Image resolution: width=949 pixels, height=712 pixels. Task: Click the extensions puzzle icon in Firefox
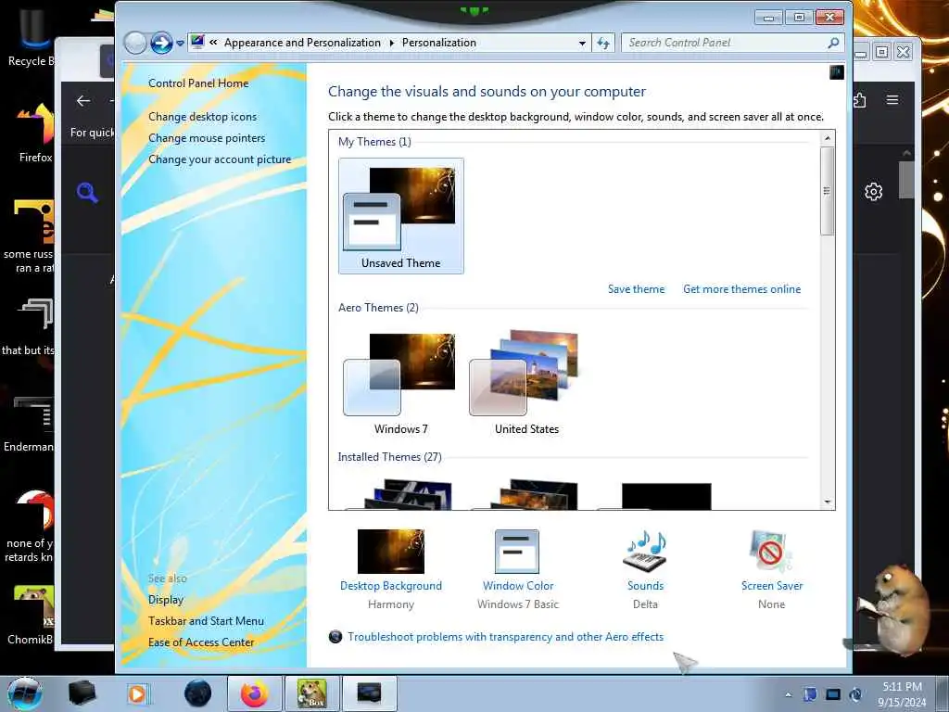coord(859,100)
